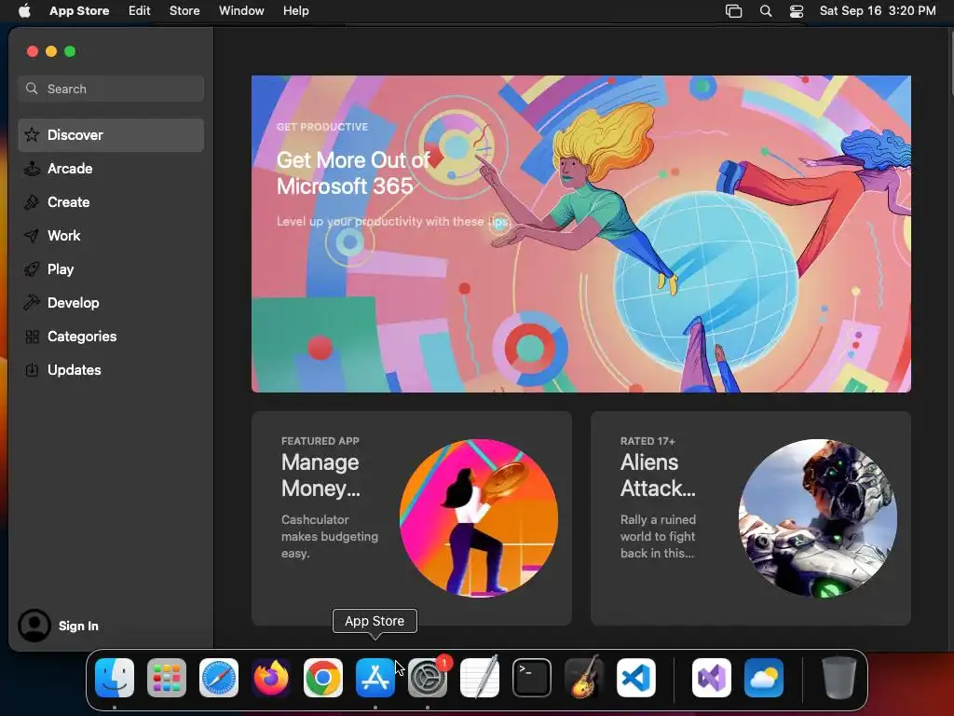This screenshot has width=954, height=716.
Task: Launch Safari from the Dock
Action: [219, 678]
